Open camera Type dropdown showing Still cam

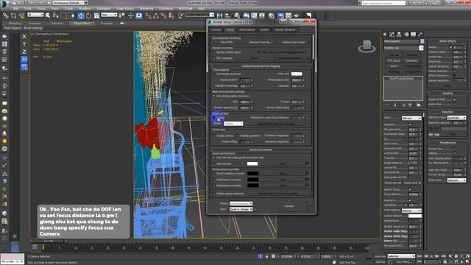tap(411, 119)
